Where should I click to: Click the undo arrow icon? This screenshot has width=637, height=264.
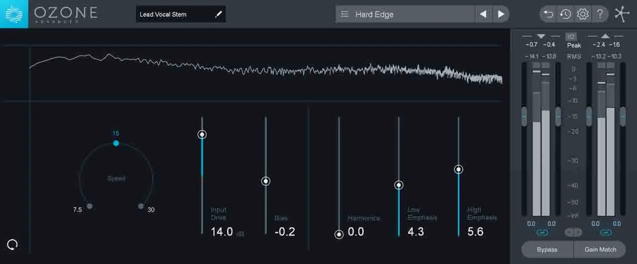pyautogui.click(x=548, y=14)
